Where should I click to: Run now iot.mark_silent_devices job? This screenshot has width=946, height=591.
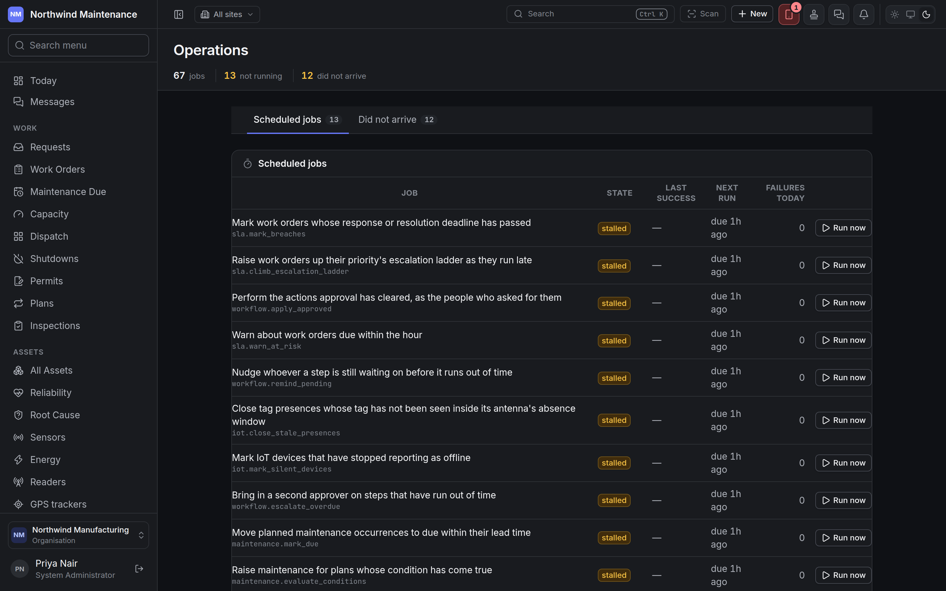(x=843, y=463)
